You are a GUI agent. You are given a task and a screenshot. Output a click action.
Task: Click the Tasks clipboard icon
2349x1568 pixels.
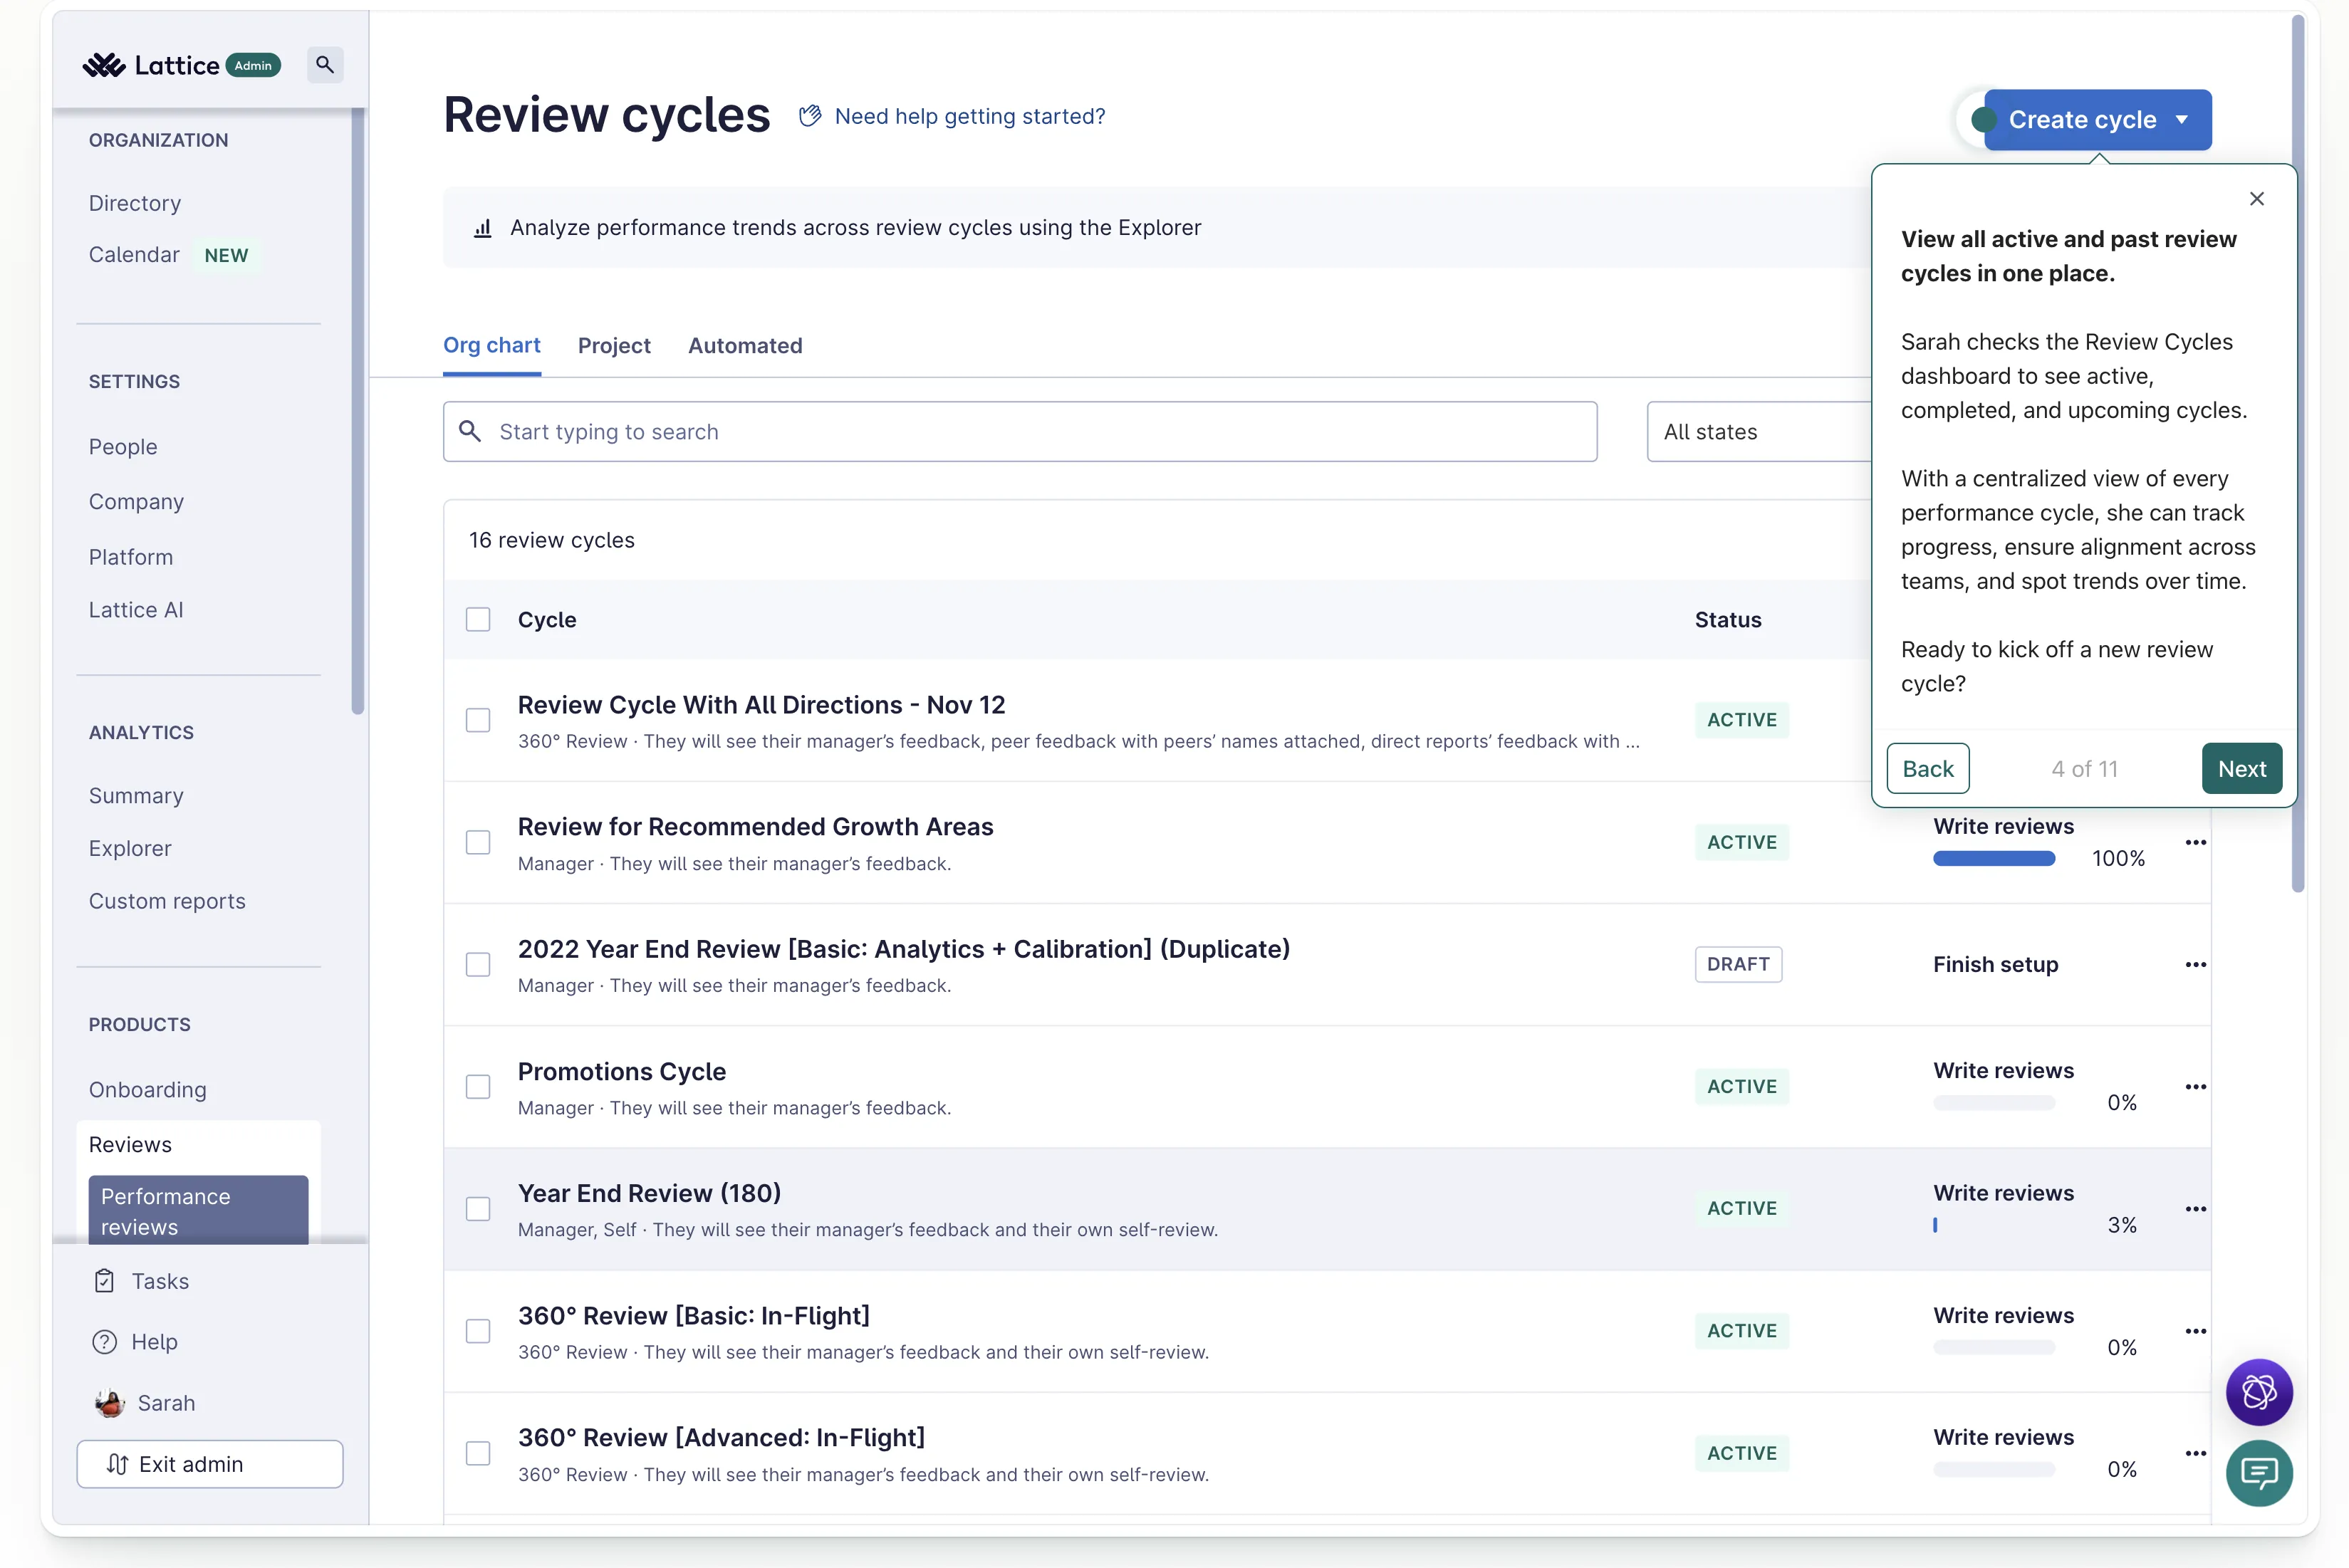point(104,1281)
